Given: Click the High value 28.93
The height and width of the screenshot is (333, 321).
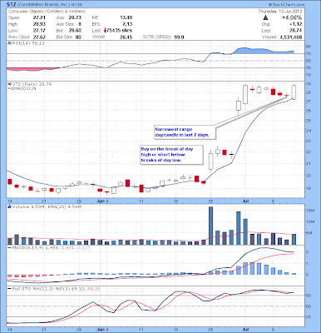Looking at the screenshot, I should (39, 24).
